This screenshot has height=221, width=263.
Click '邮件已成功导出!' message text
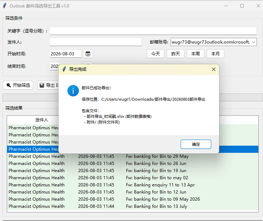(x=96, y=88)
